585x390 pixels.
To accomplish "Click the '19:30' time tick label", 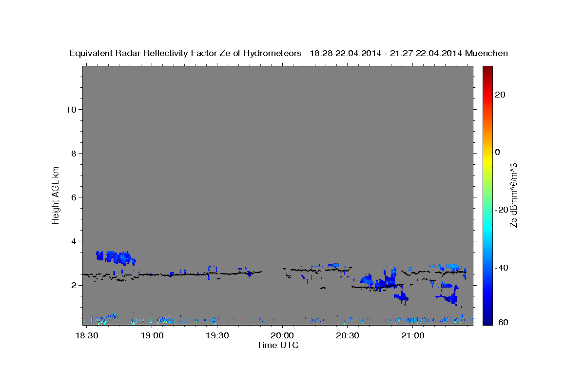I will click(217, 336).
